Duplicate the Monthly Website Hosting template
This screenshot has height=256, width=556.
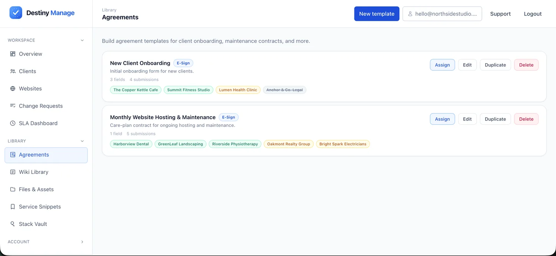click(495, 119)
